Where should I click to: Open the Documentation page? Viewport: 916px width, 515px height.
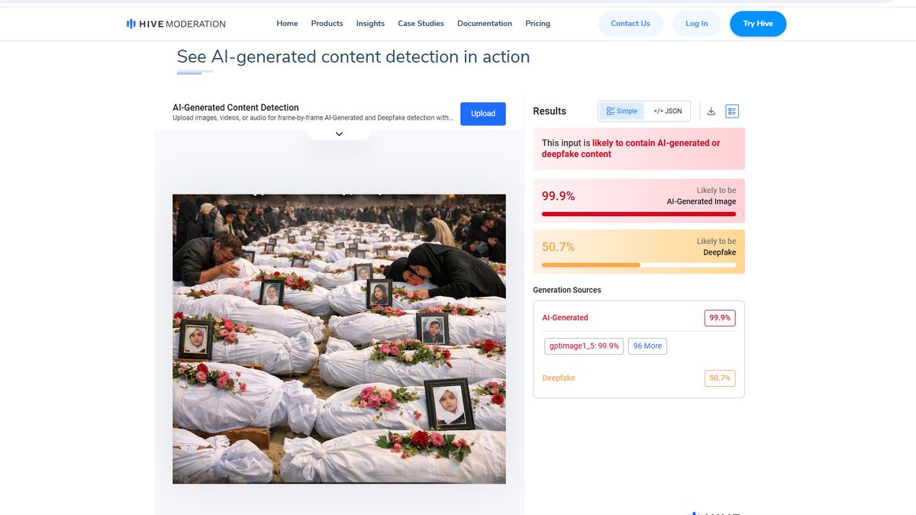click(x=485, y=24)
